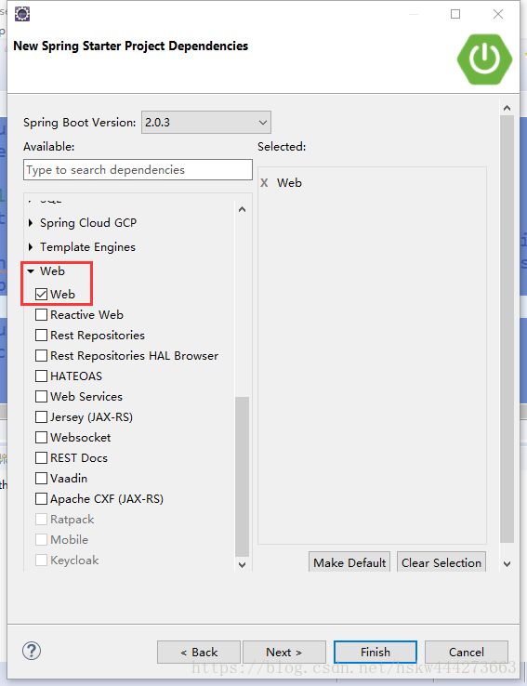527x686 pixels.
Task: Open the help question mark icon
Action: (32, 651)
